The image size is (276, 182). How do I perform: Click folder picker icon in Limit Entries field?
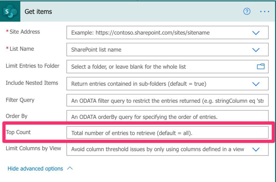[x=260, y=66]
